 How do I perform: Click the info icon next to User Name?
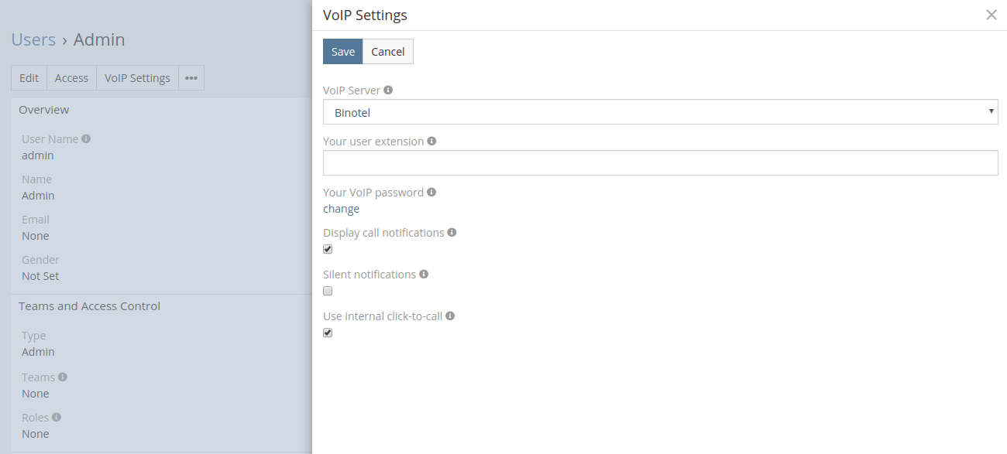click(x=85, y=138)
